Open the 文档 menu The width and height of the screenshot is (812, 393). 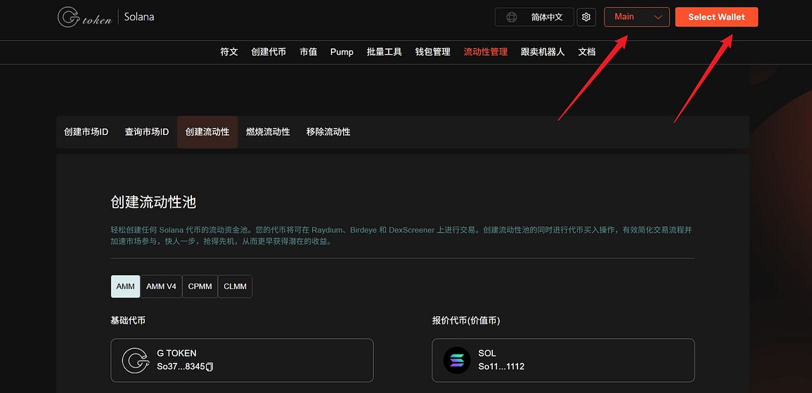click(x=587, y=52)
